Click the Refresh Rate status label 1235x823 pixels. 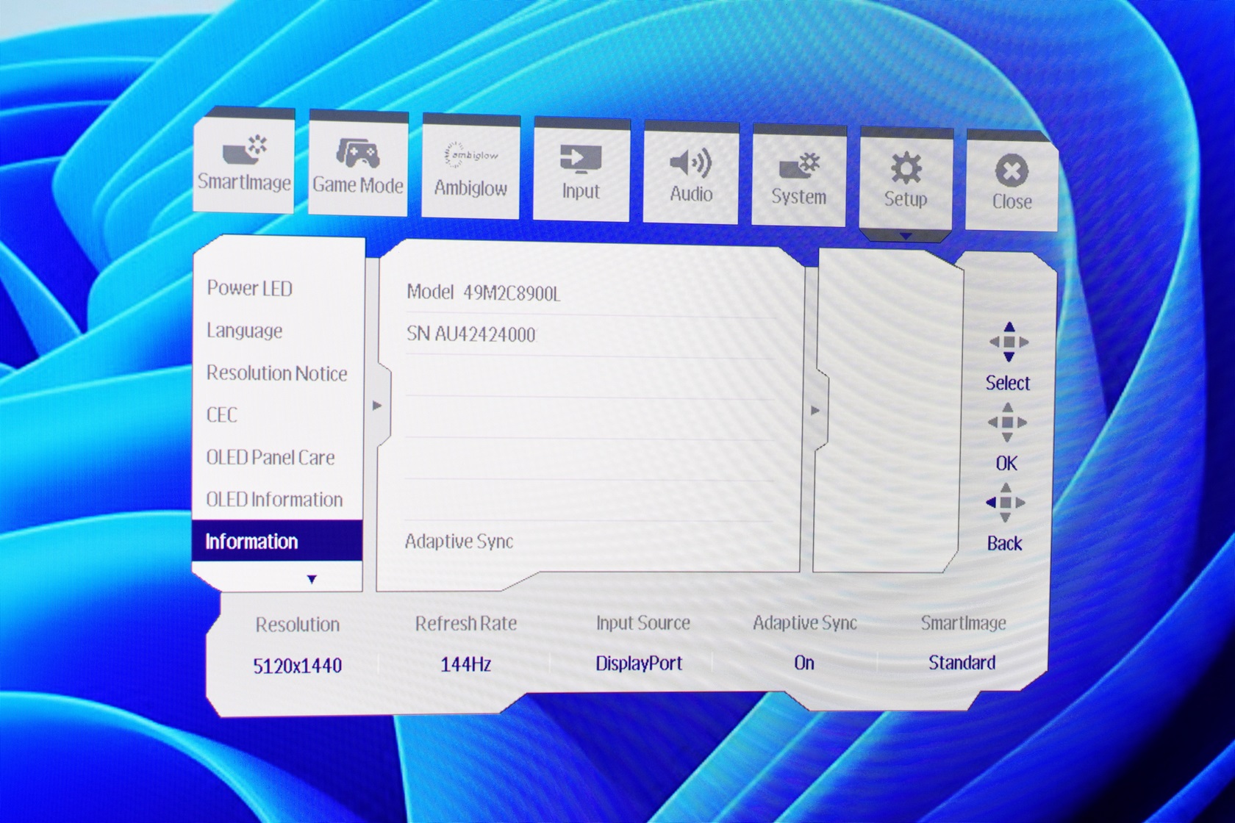click(466, 624)
